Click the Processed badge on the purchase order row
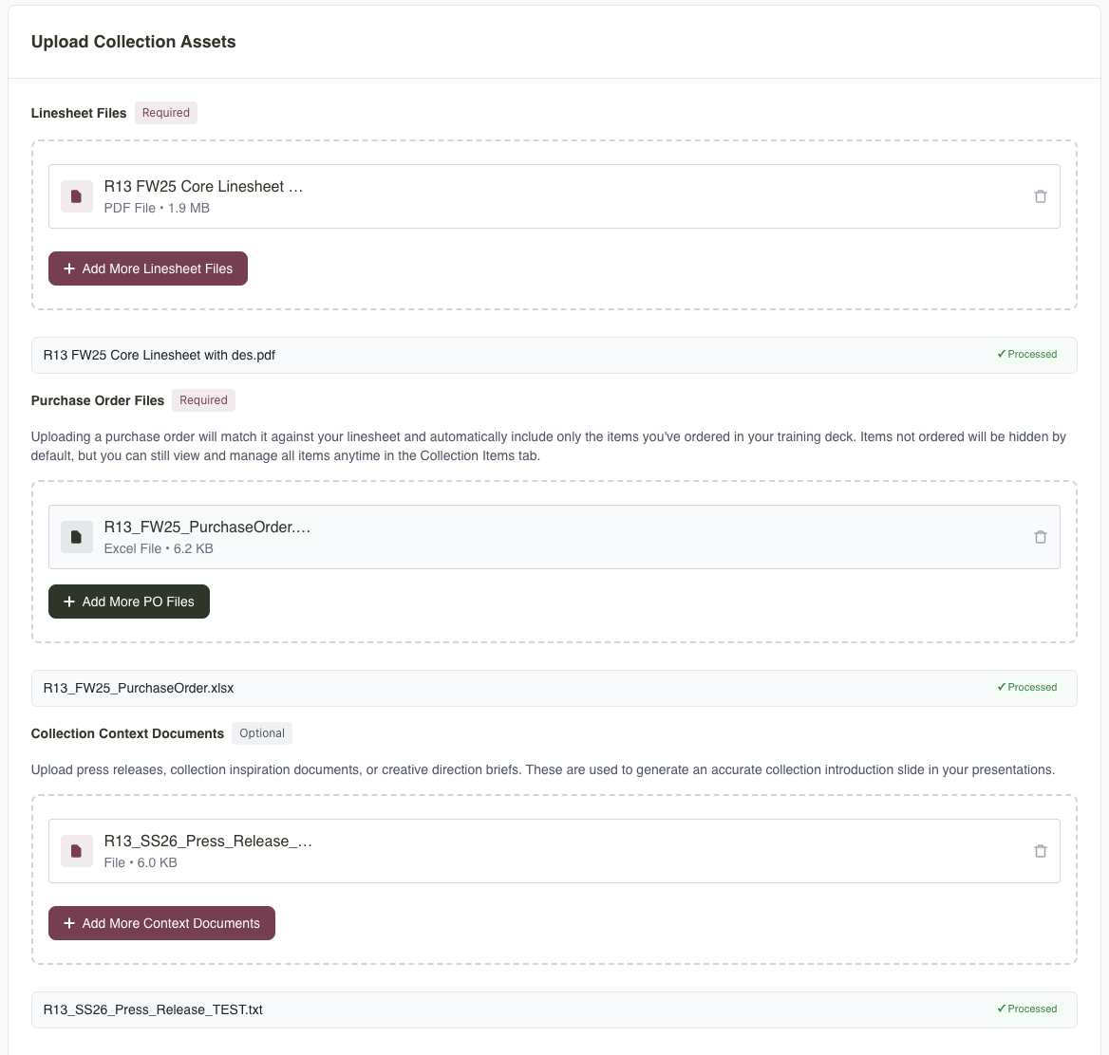 (1027, 687)
